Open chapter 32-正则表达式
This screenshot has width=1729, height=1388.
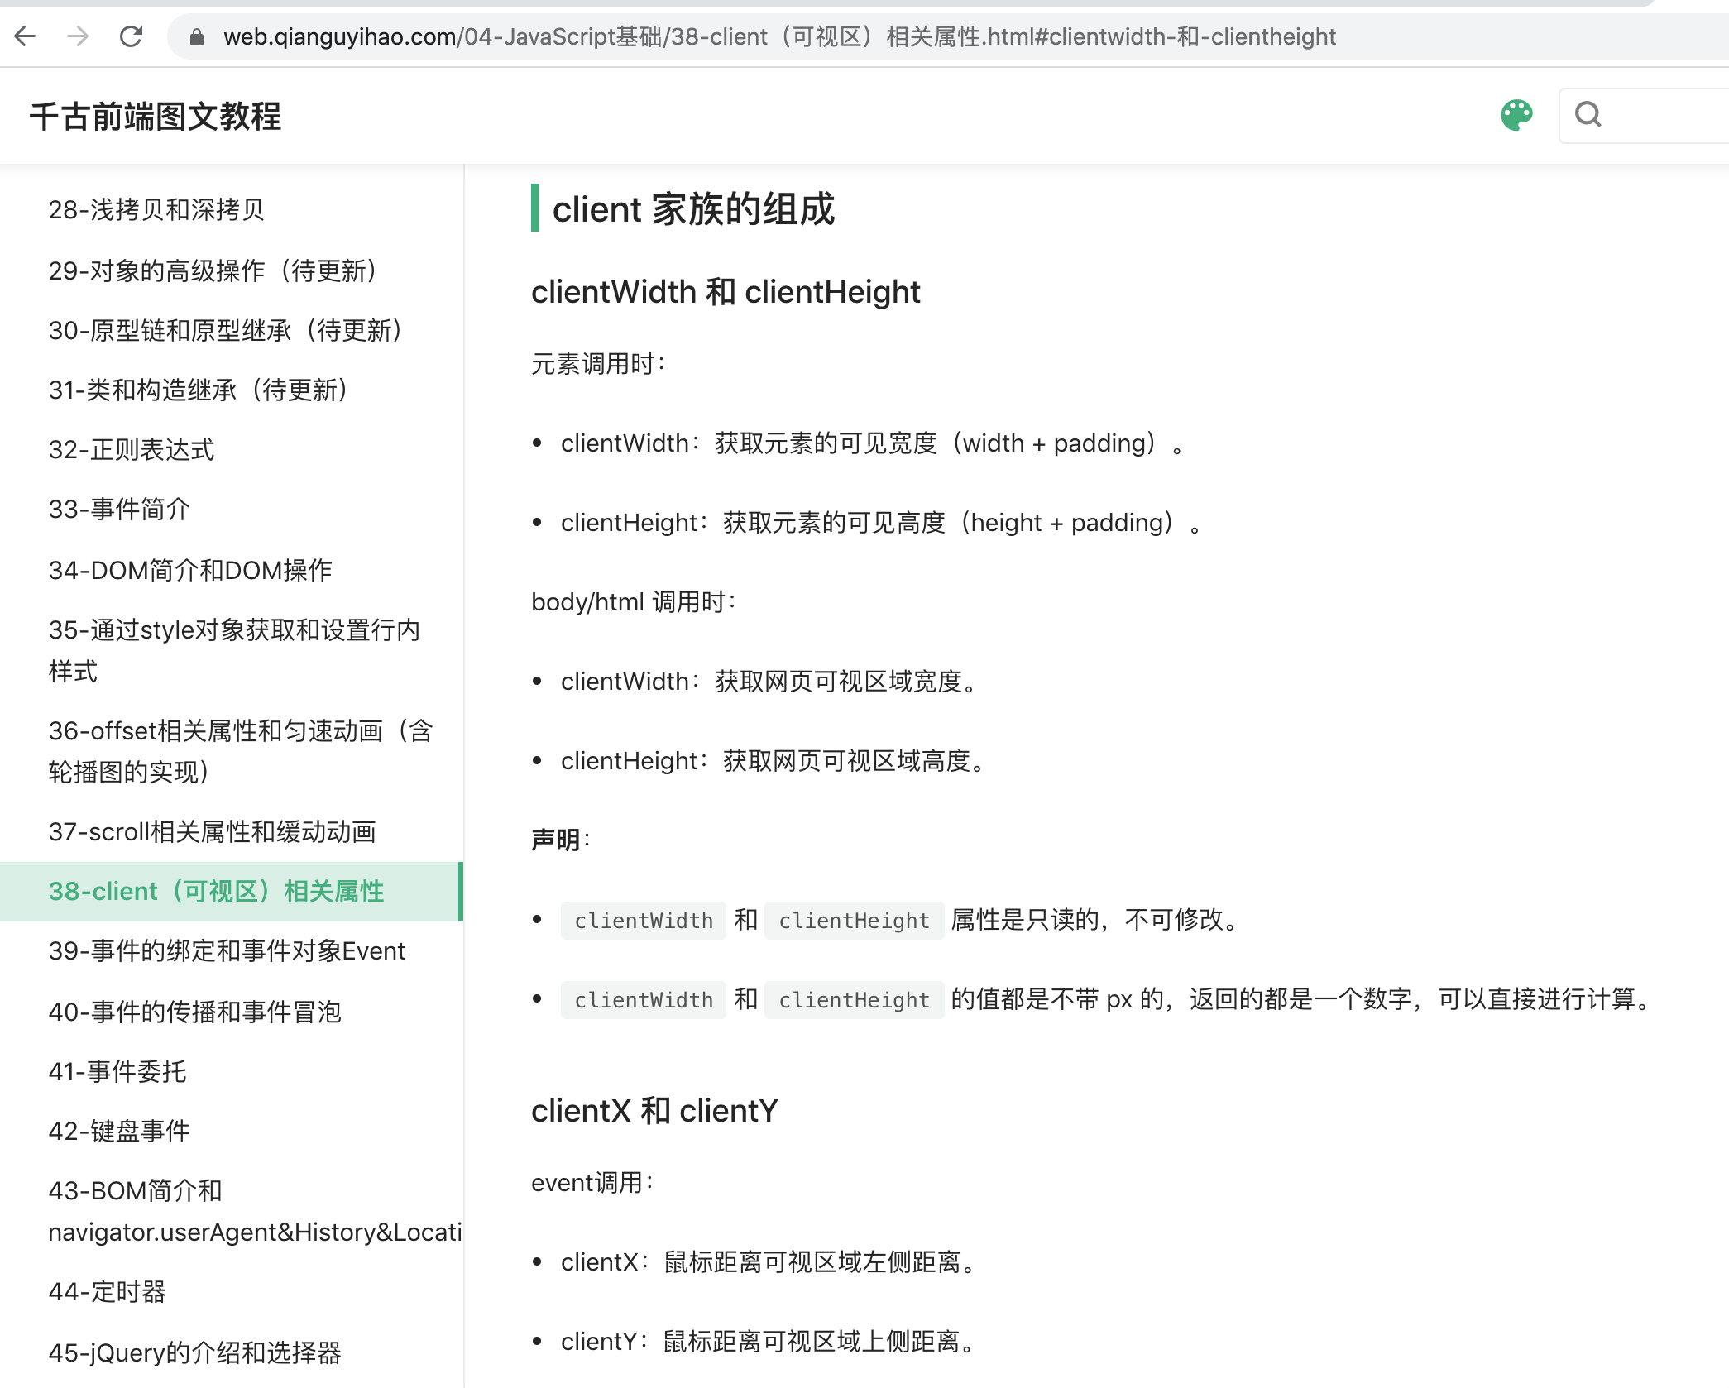pyautogui.click(x=131, y=451)
